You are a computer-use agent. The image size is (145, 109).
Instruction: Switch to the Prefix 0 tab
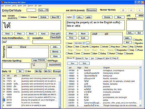(x=115, y=58)
